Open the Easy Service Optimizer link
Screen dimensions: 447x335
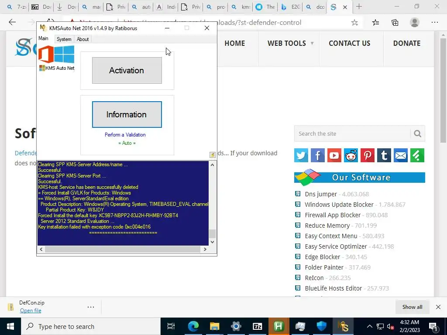tap(336, 246)
